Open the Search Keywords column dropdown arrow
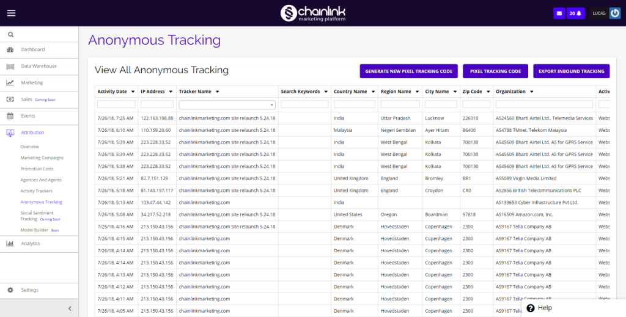The width and height of the screenshot is (626, 317). tap(326, 92)
